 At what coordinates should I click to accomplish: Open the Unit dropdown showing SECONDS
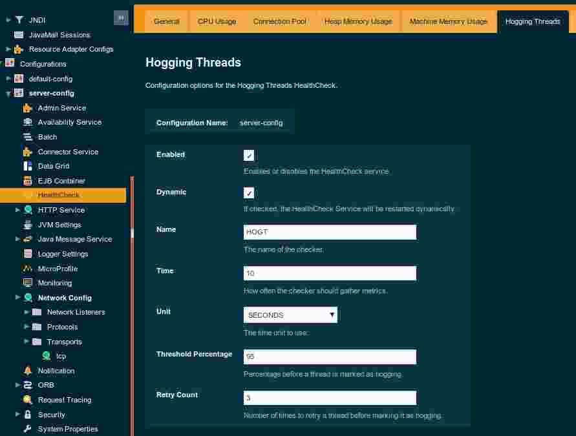click(x=290, y=315)
